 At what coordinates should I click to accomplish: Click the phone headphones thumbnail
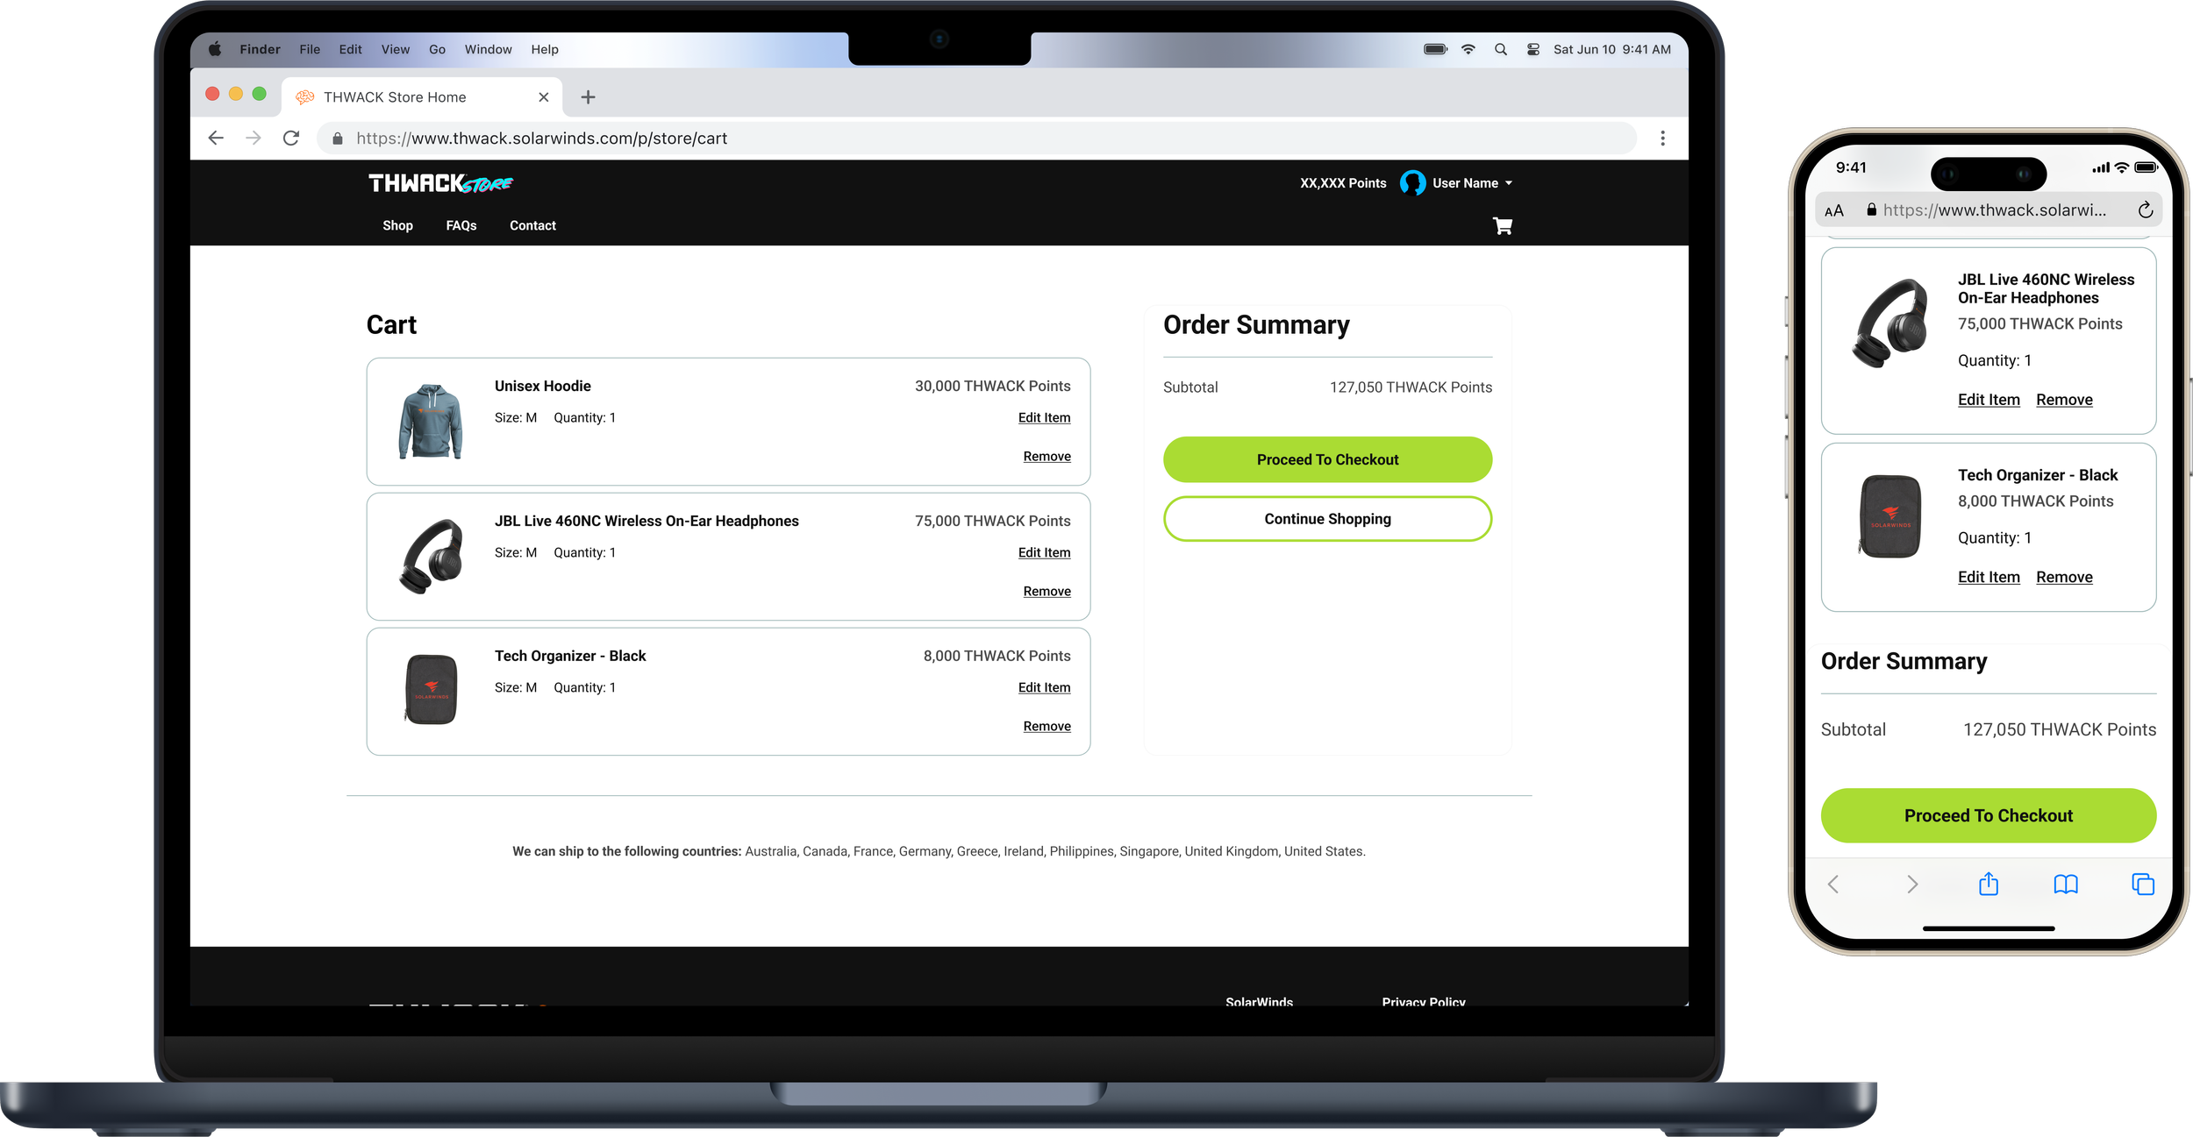click(1890, 323)
